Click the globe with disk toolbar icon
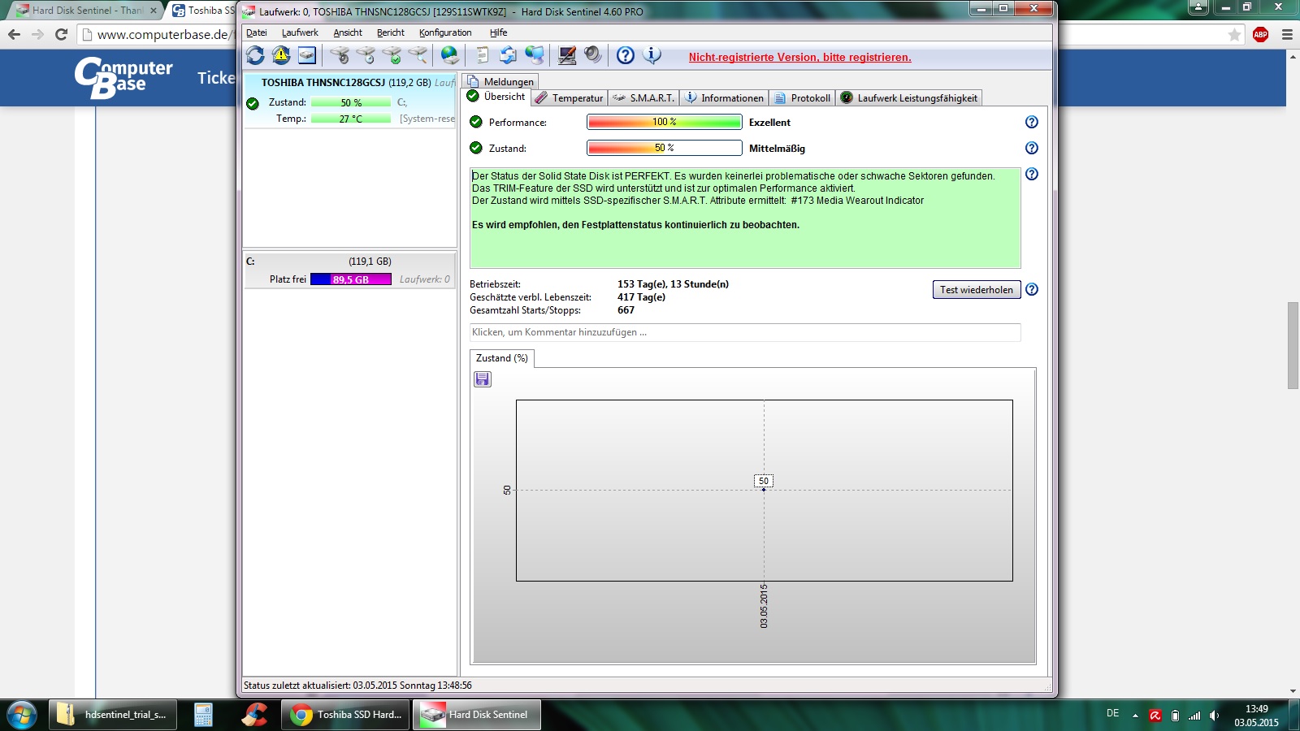The width and height of the screenshot is (1300, 731). coord(449,55)
